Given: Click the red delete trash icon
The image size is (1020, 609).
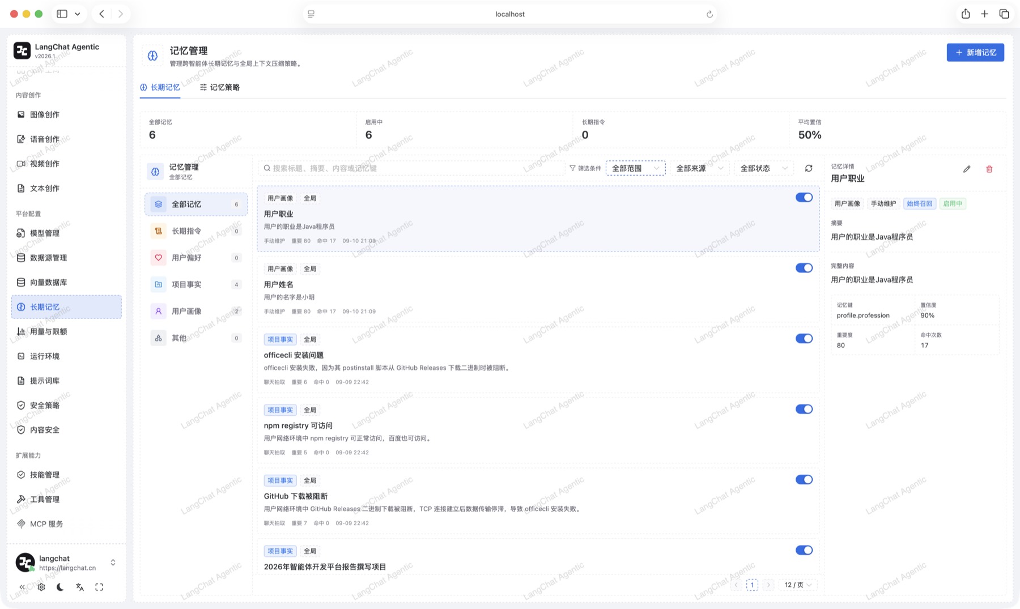Looking at the screenshot, I should tap(989, 169).
